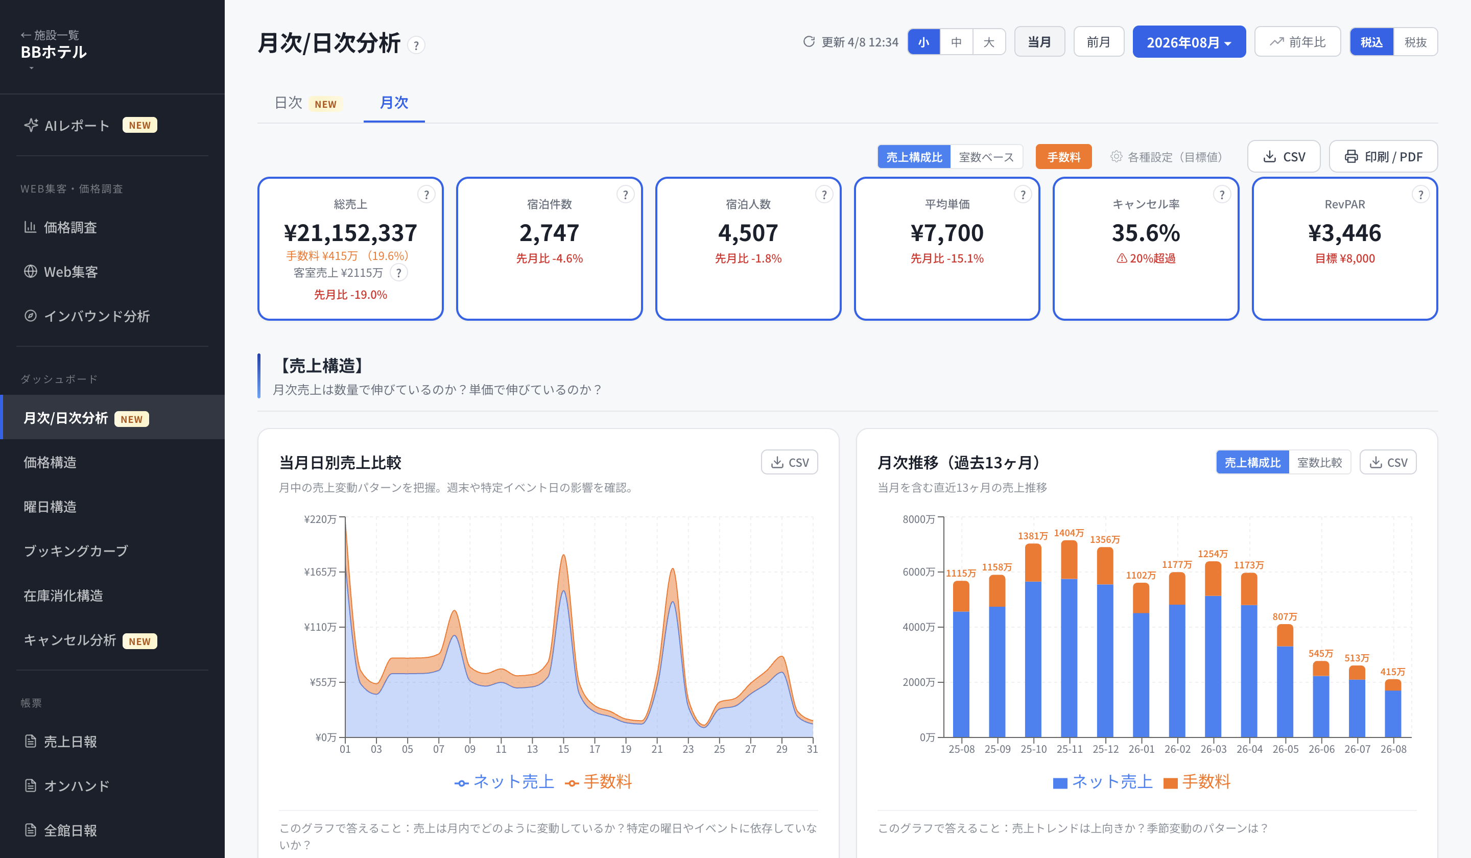Click the 価格調査 bar chart icon

pyautogui.click(x=30, y=227)
